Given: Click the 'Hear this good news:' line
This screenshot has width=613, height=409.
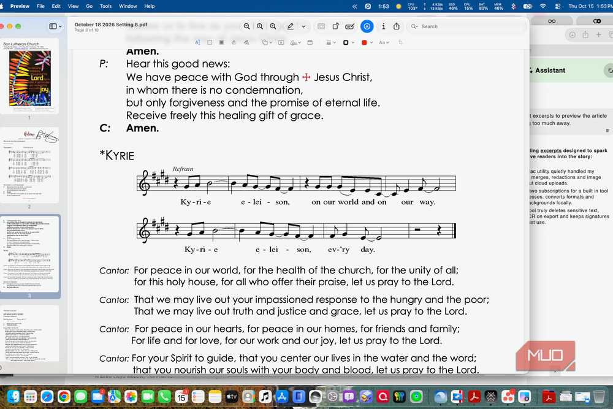Looking at the screenshot, I should click(178, 64).
